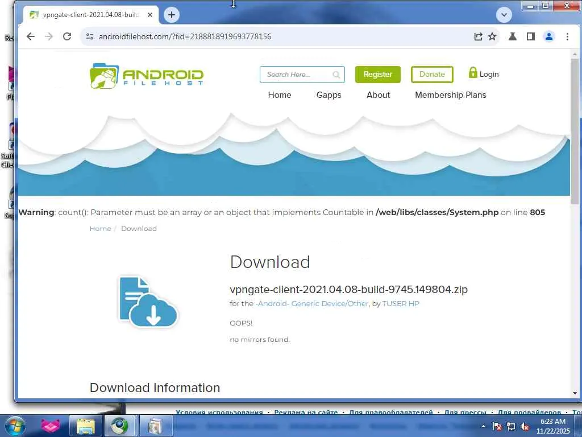582x437 pixels.
Task: Close the vpngate-client tab
Action: pyautogui.click(x=149, y=15)
